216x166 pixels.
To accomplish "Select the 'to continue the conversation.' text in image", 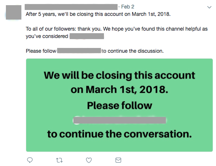I will [x=119, y=134].
